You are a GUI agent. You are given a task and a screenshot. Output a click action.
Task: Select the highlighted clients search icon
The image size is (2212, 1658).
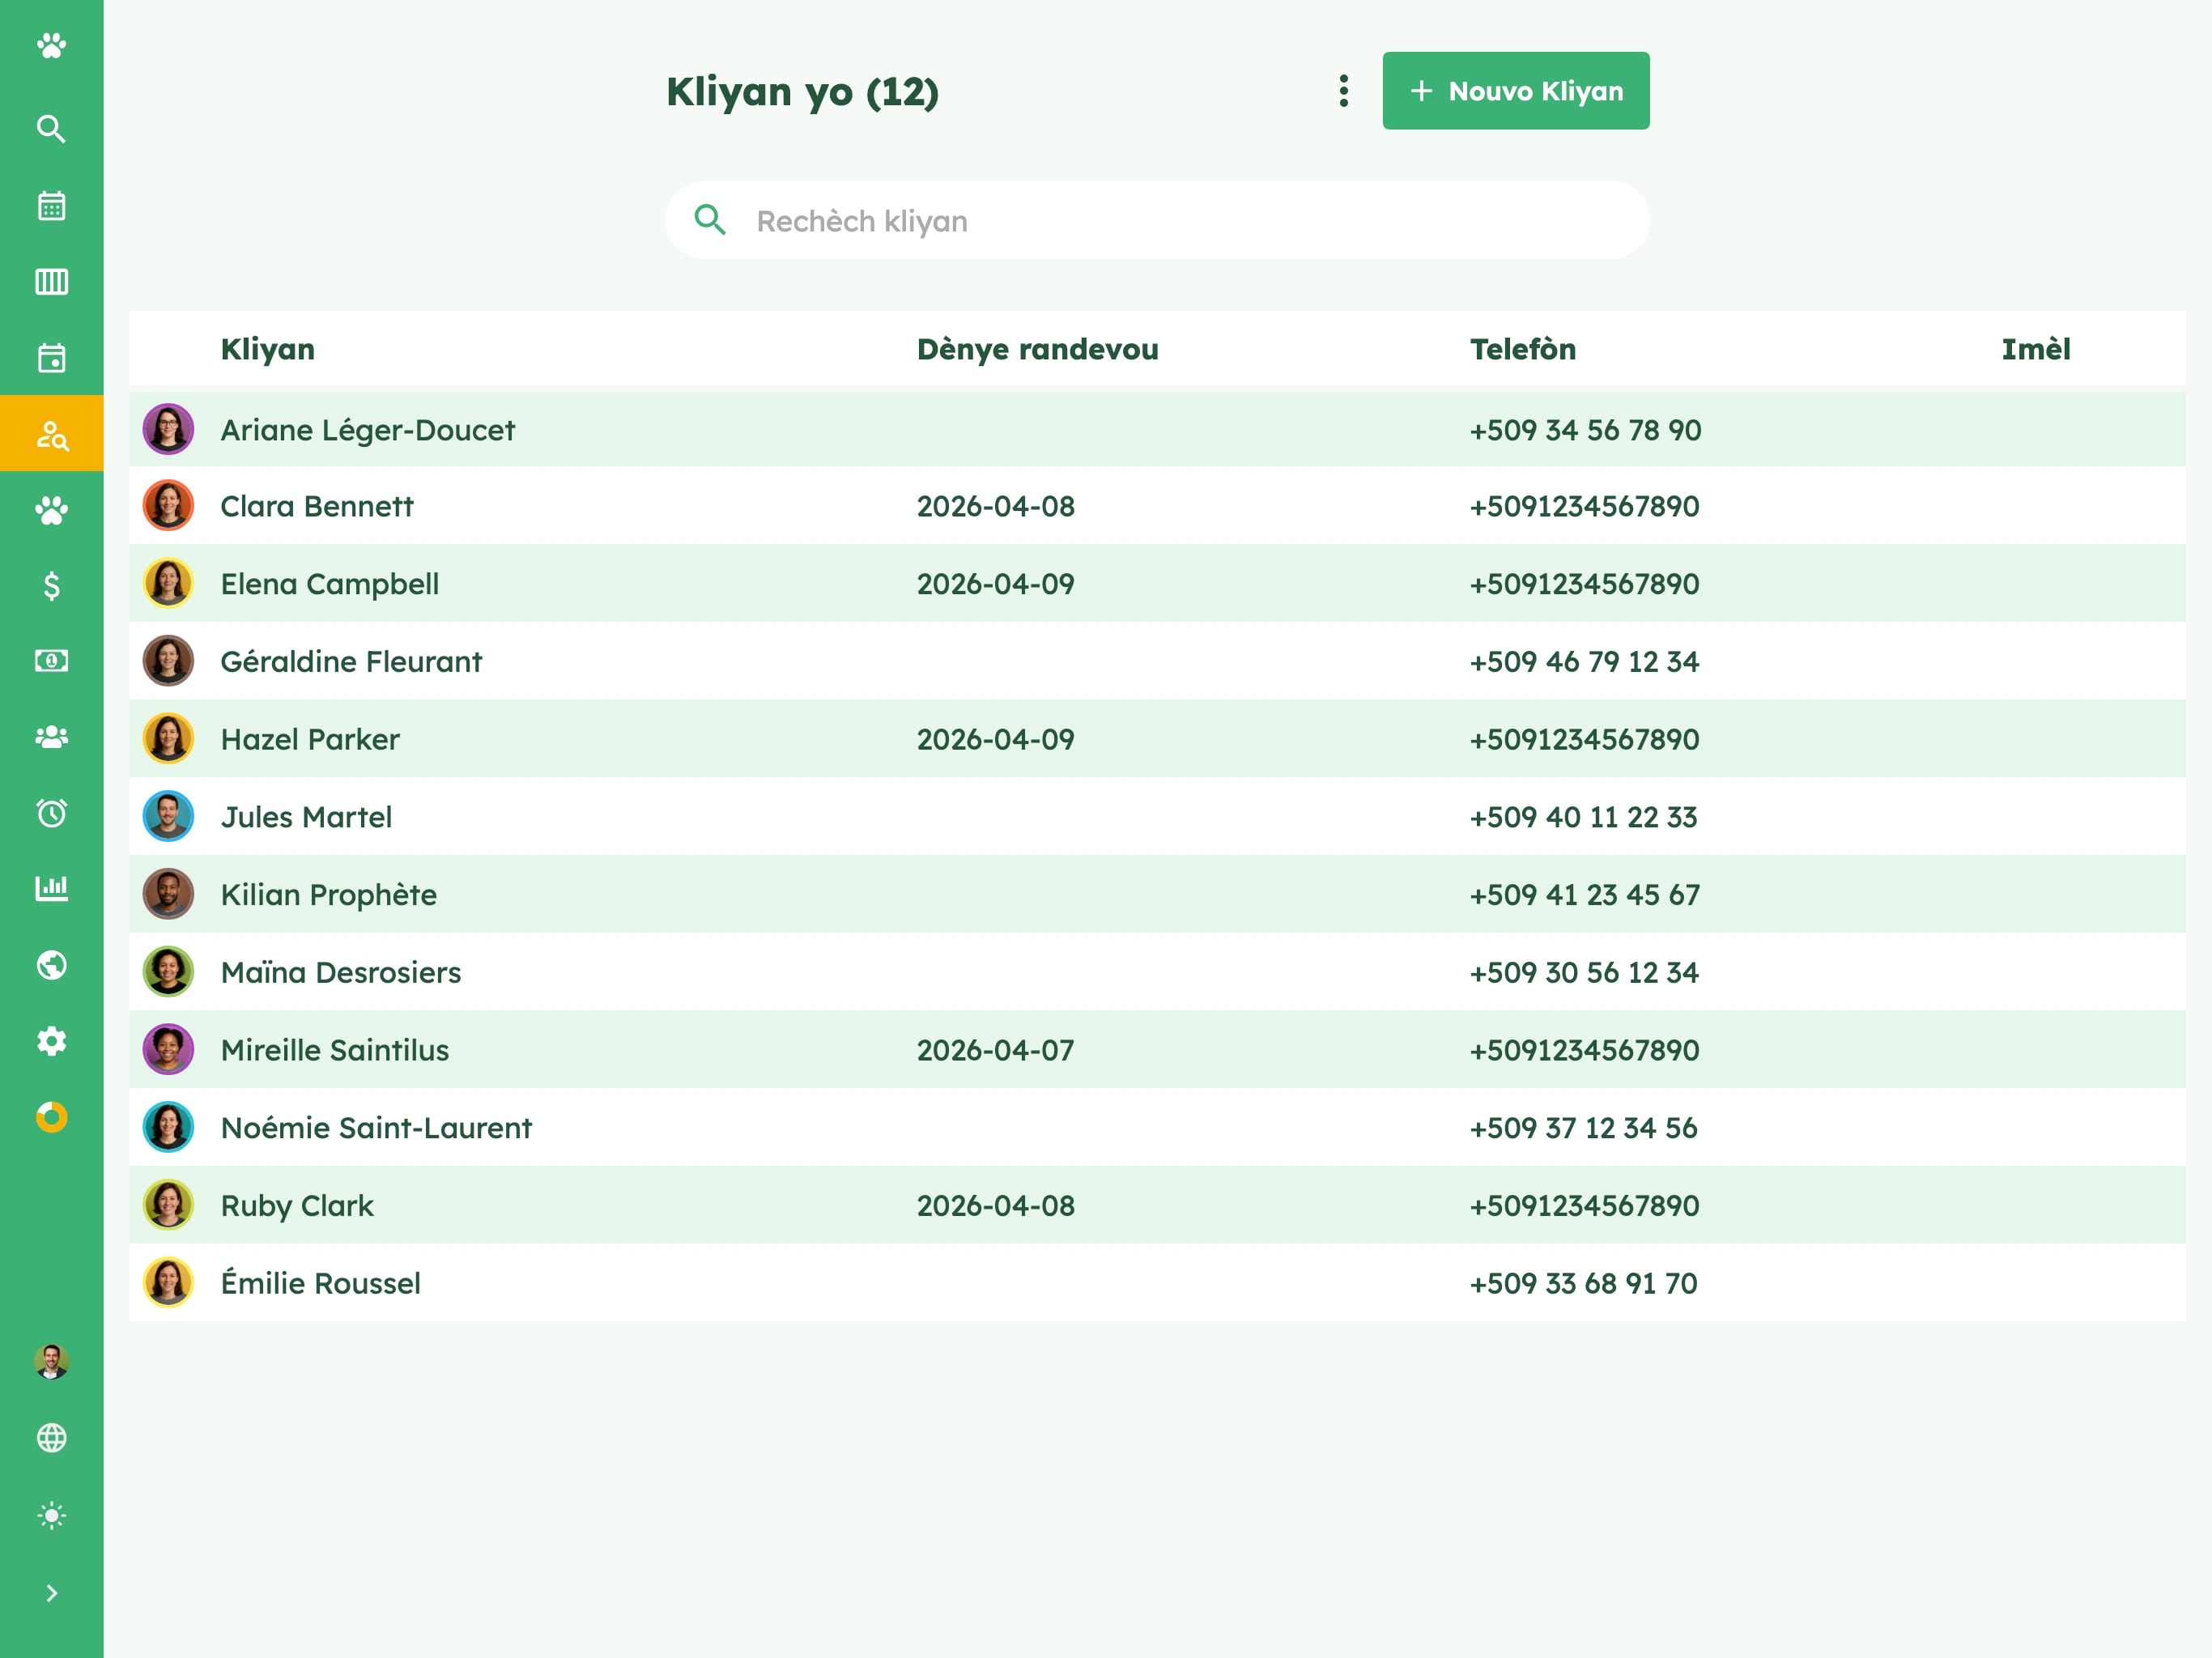pyautogui.click(x=51, y=434)
